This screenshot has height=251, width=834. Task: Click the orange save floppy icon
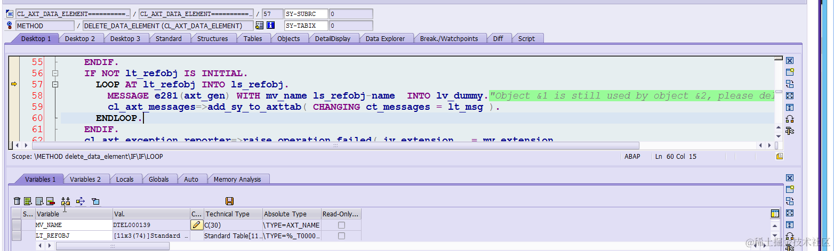(x=230, y=201)
